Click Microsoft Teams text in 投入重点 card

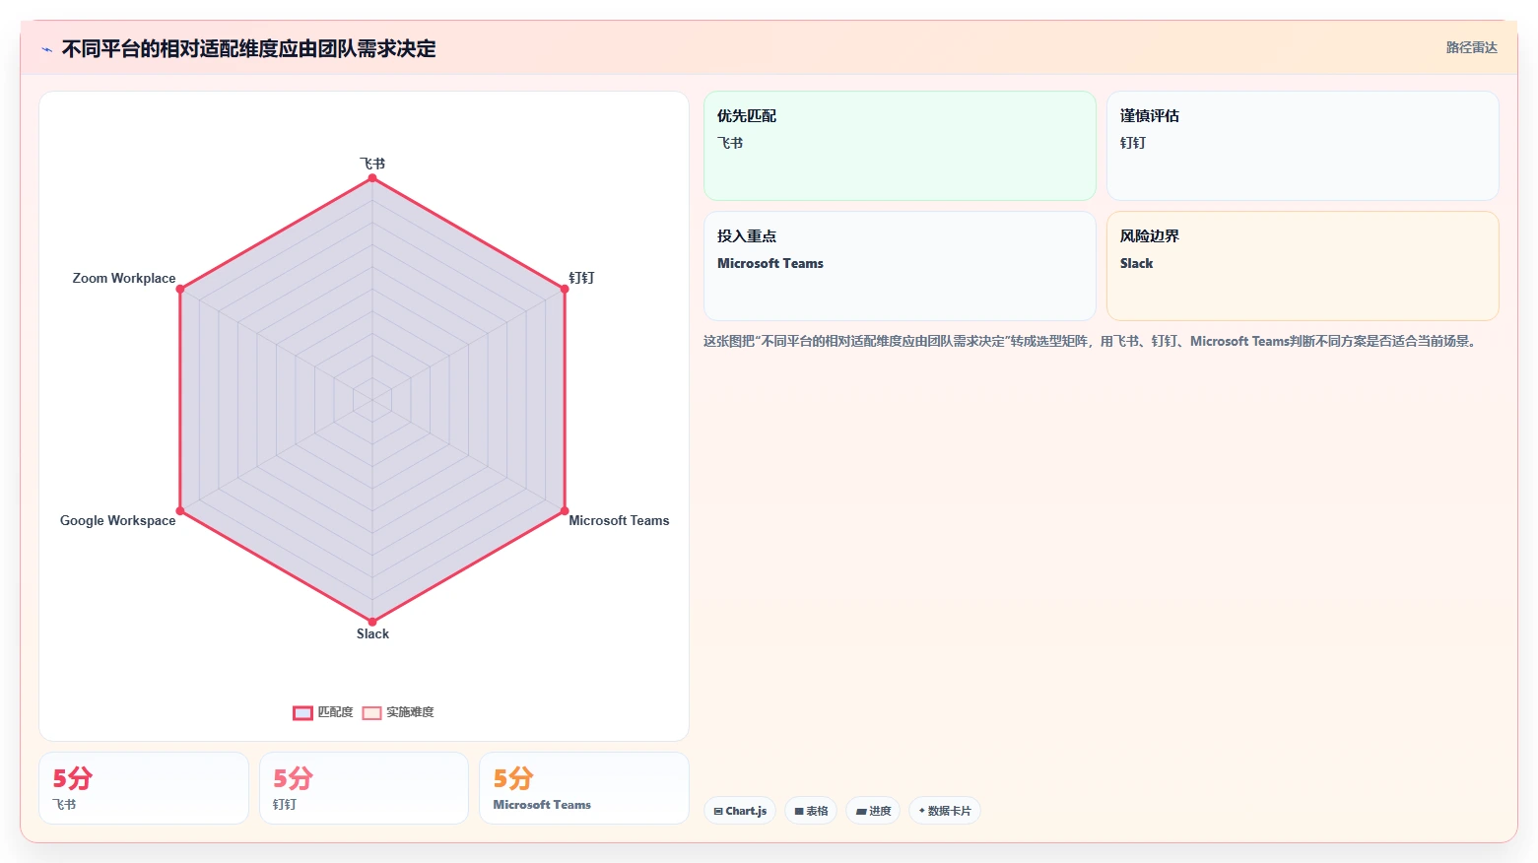pos(770,263)
